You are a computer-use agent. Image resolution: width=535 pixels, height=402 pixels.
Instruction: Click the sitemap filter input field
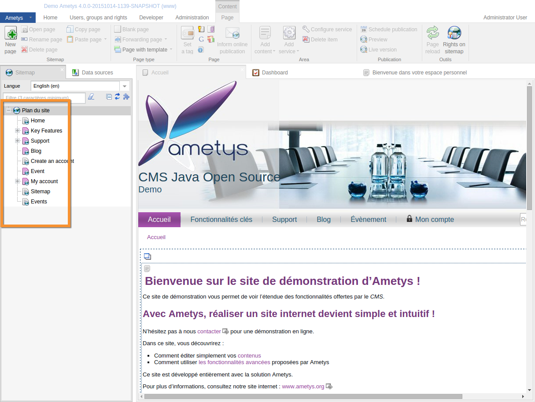[44, 98]
